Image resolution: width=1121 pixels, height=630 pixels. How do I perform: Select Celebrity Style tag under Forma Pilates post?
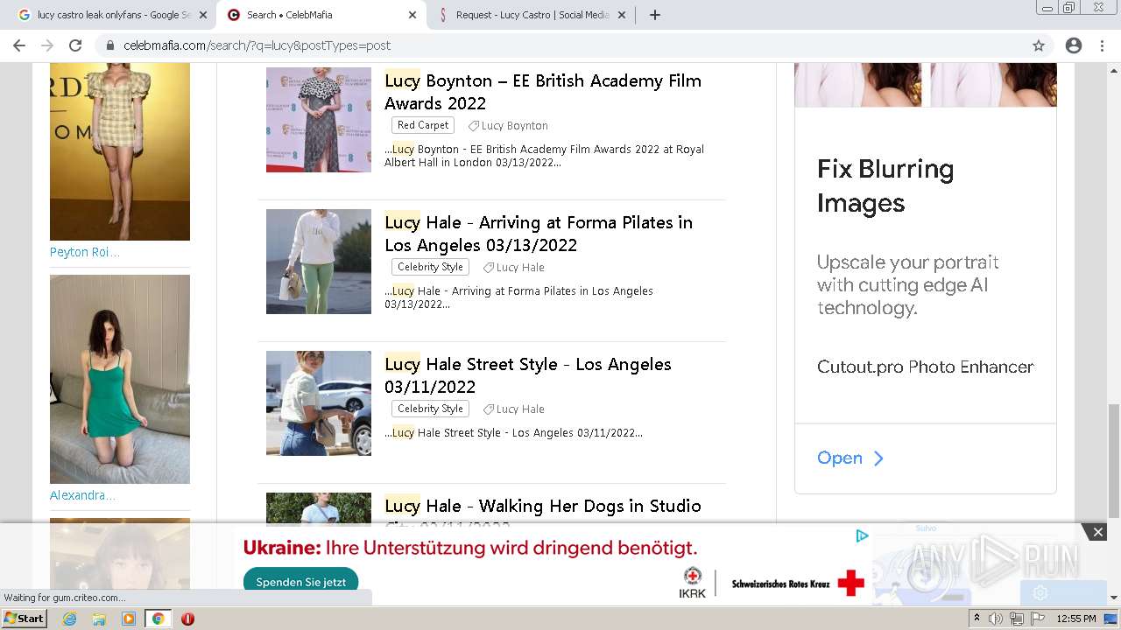(x=430, y=267)
